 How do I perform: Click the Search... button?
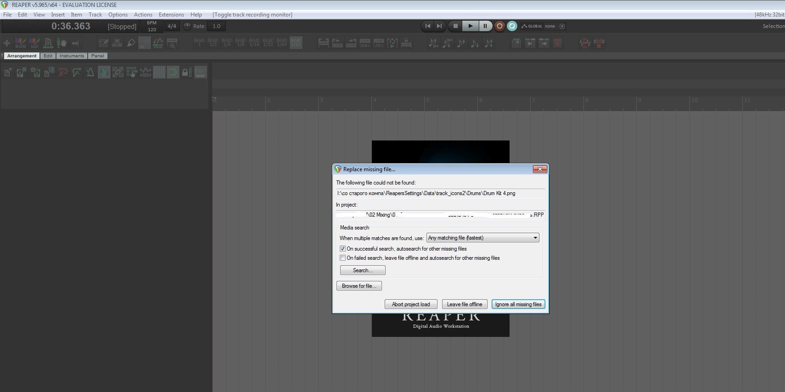click(363, 270)
